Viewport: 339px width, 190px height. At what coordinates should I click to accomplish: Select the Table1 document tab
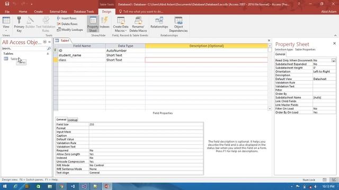(x=63, y=41)
